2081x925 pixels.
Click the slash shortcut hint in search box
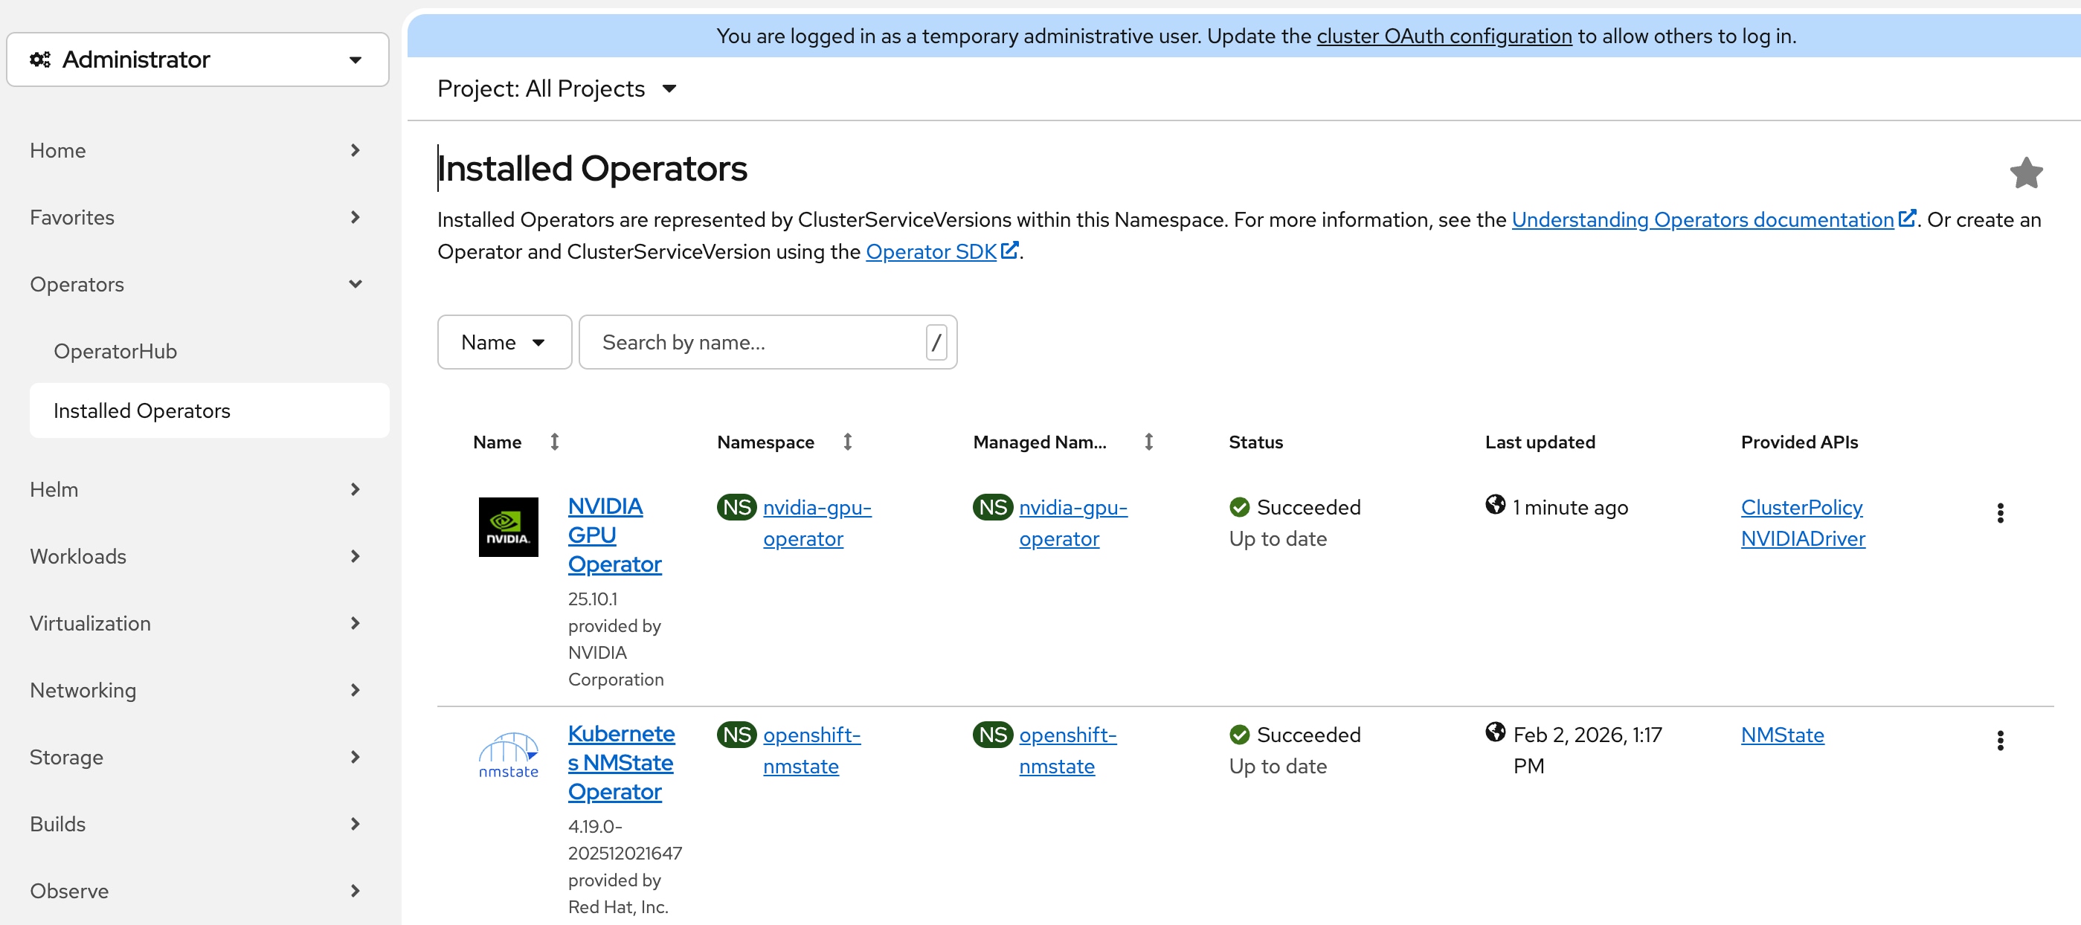936,343
